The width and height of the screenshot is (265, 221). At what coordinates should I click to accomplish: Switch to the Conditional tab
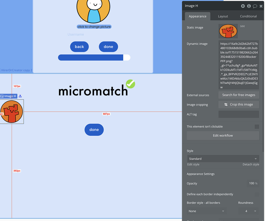coord(248,16)
